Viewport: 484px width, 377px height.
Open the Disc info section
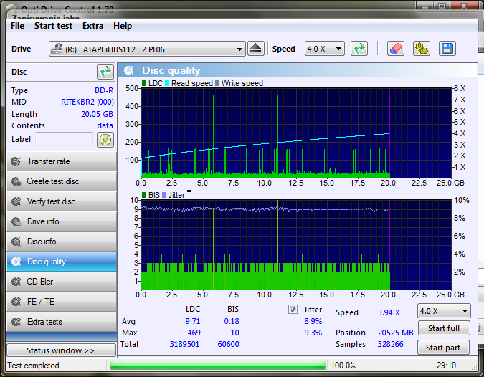(62, 242)
